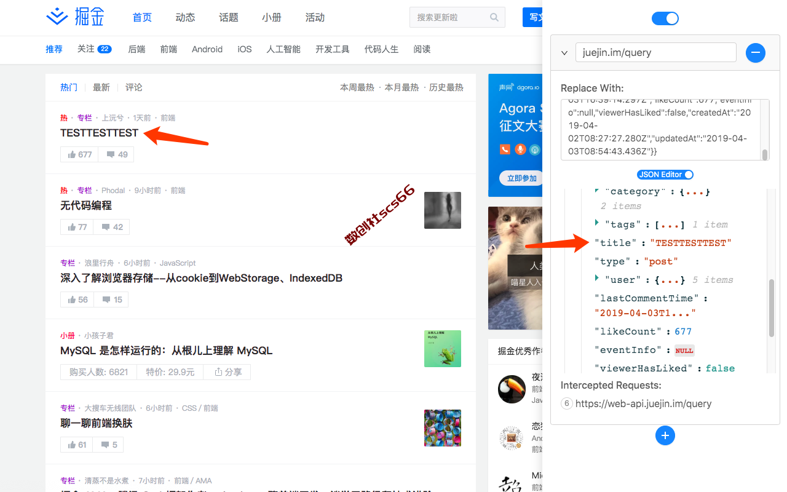Open the 话题 nav tab

pyautogui.click(x=228, y=17)
